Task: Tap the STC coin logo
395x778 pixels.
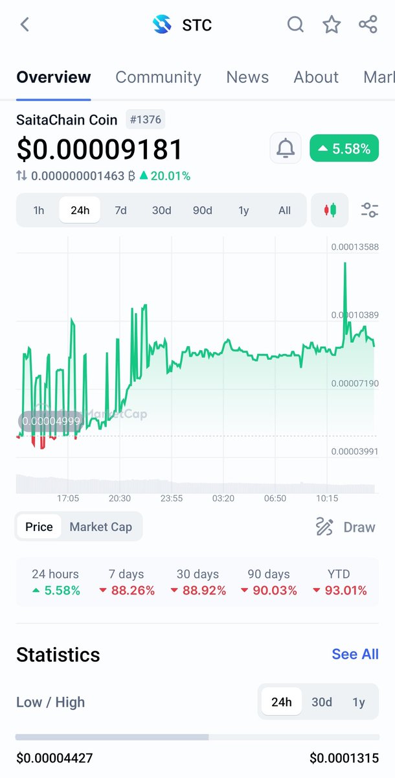Action: [x=162, y=25]
